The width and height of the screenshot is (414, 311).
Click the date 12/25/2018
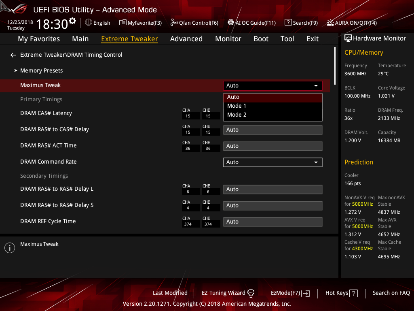20,22
